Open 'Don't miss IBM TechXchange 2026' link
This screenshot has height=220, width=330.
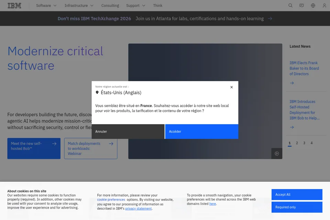coord(94,19)
